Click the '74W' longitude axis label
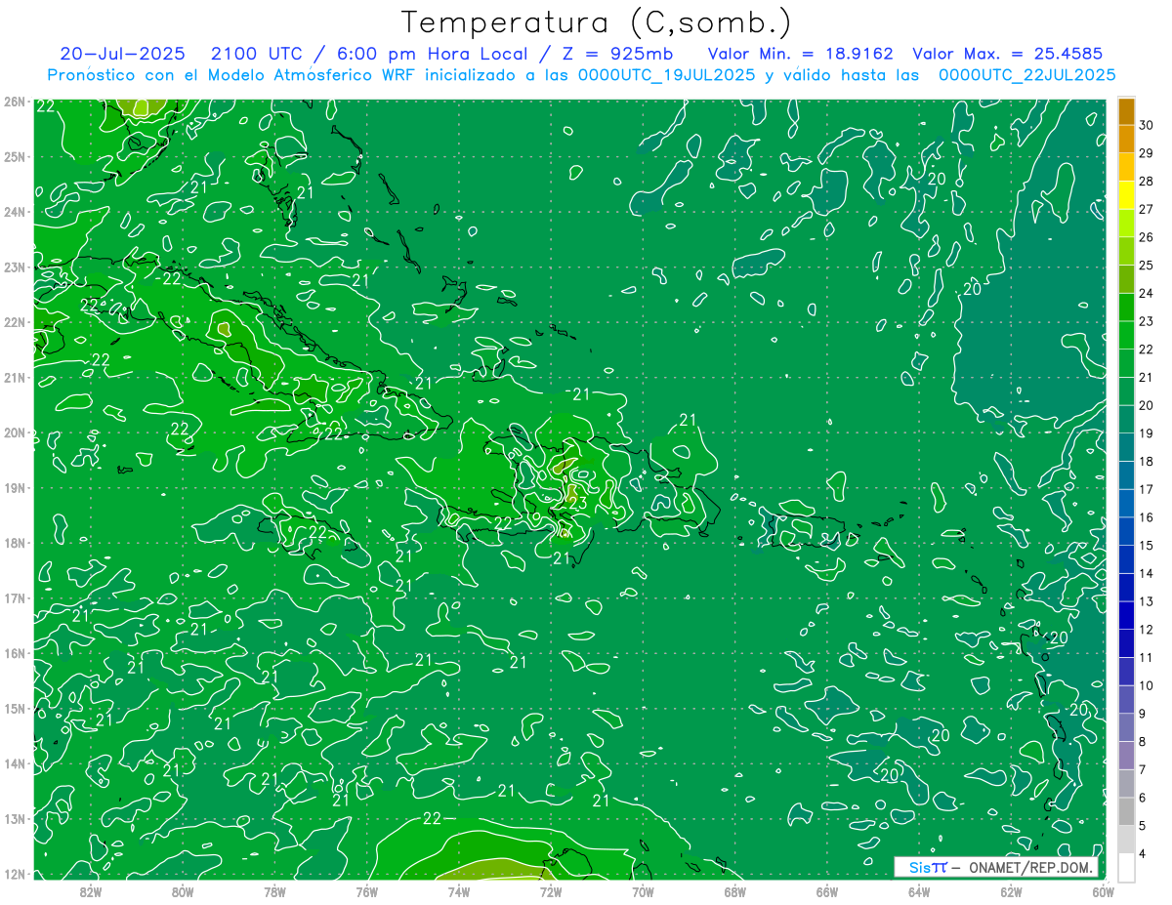 tap(458, 891)
